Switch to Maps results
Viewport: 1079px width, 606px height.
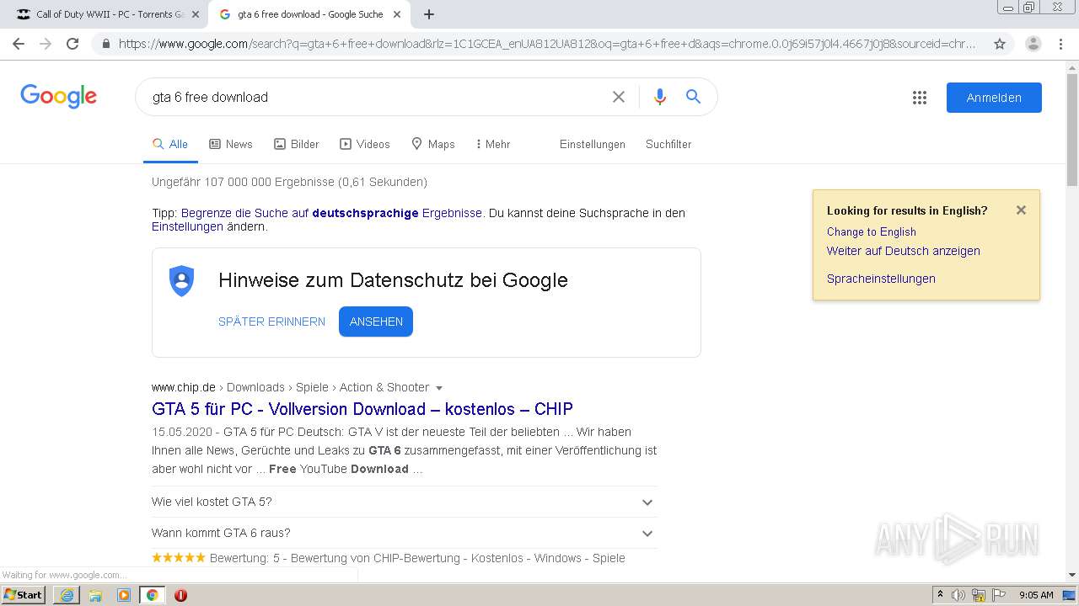coord(433,144)
